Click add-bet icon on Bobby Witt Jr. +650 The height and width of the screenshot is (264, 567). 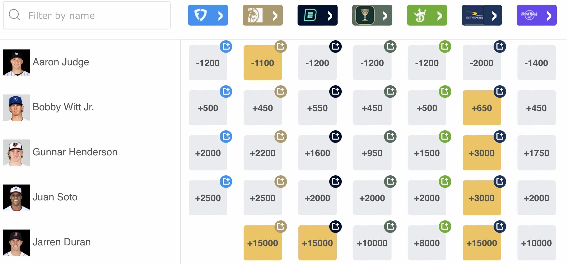[500, 91]
